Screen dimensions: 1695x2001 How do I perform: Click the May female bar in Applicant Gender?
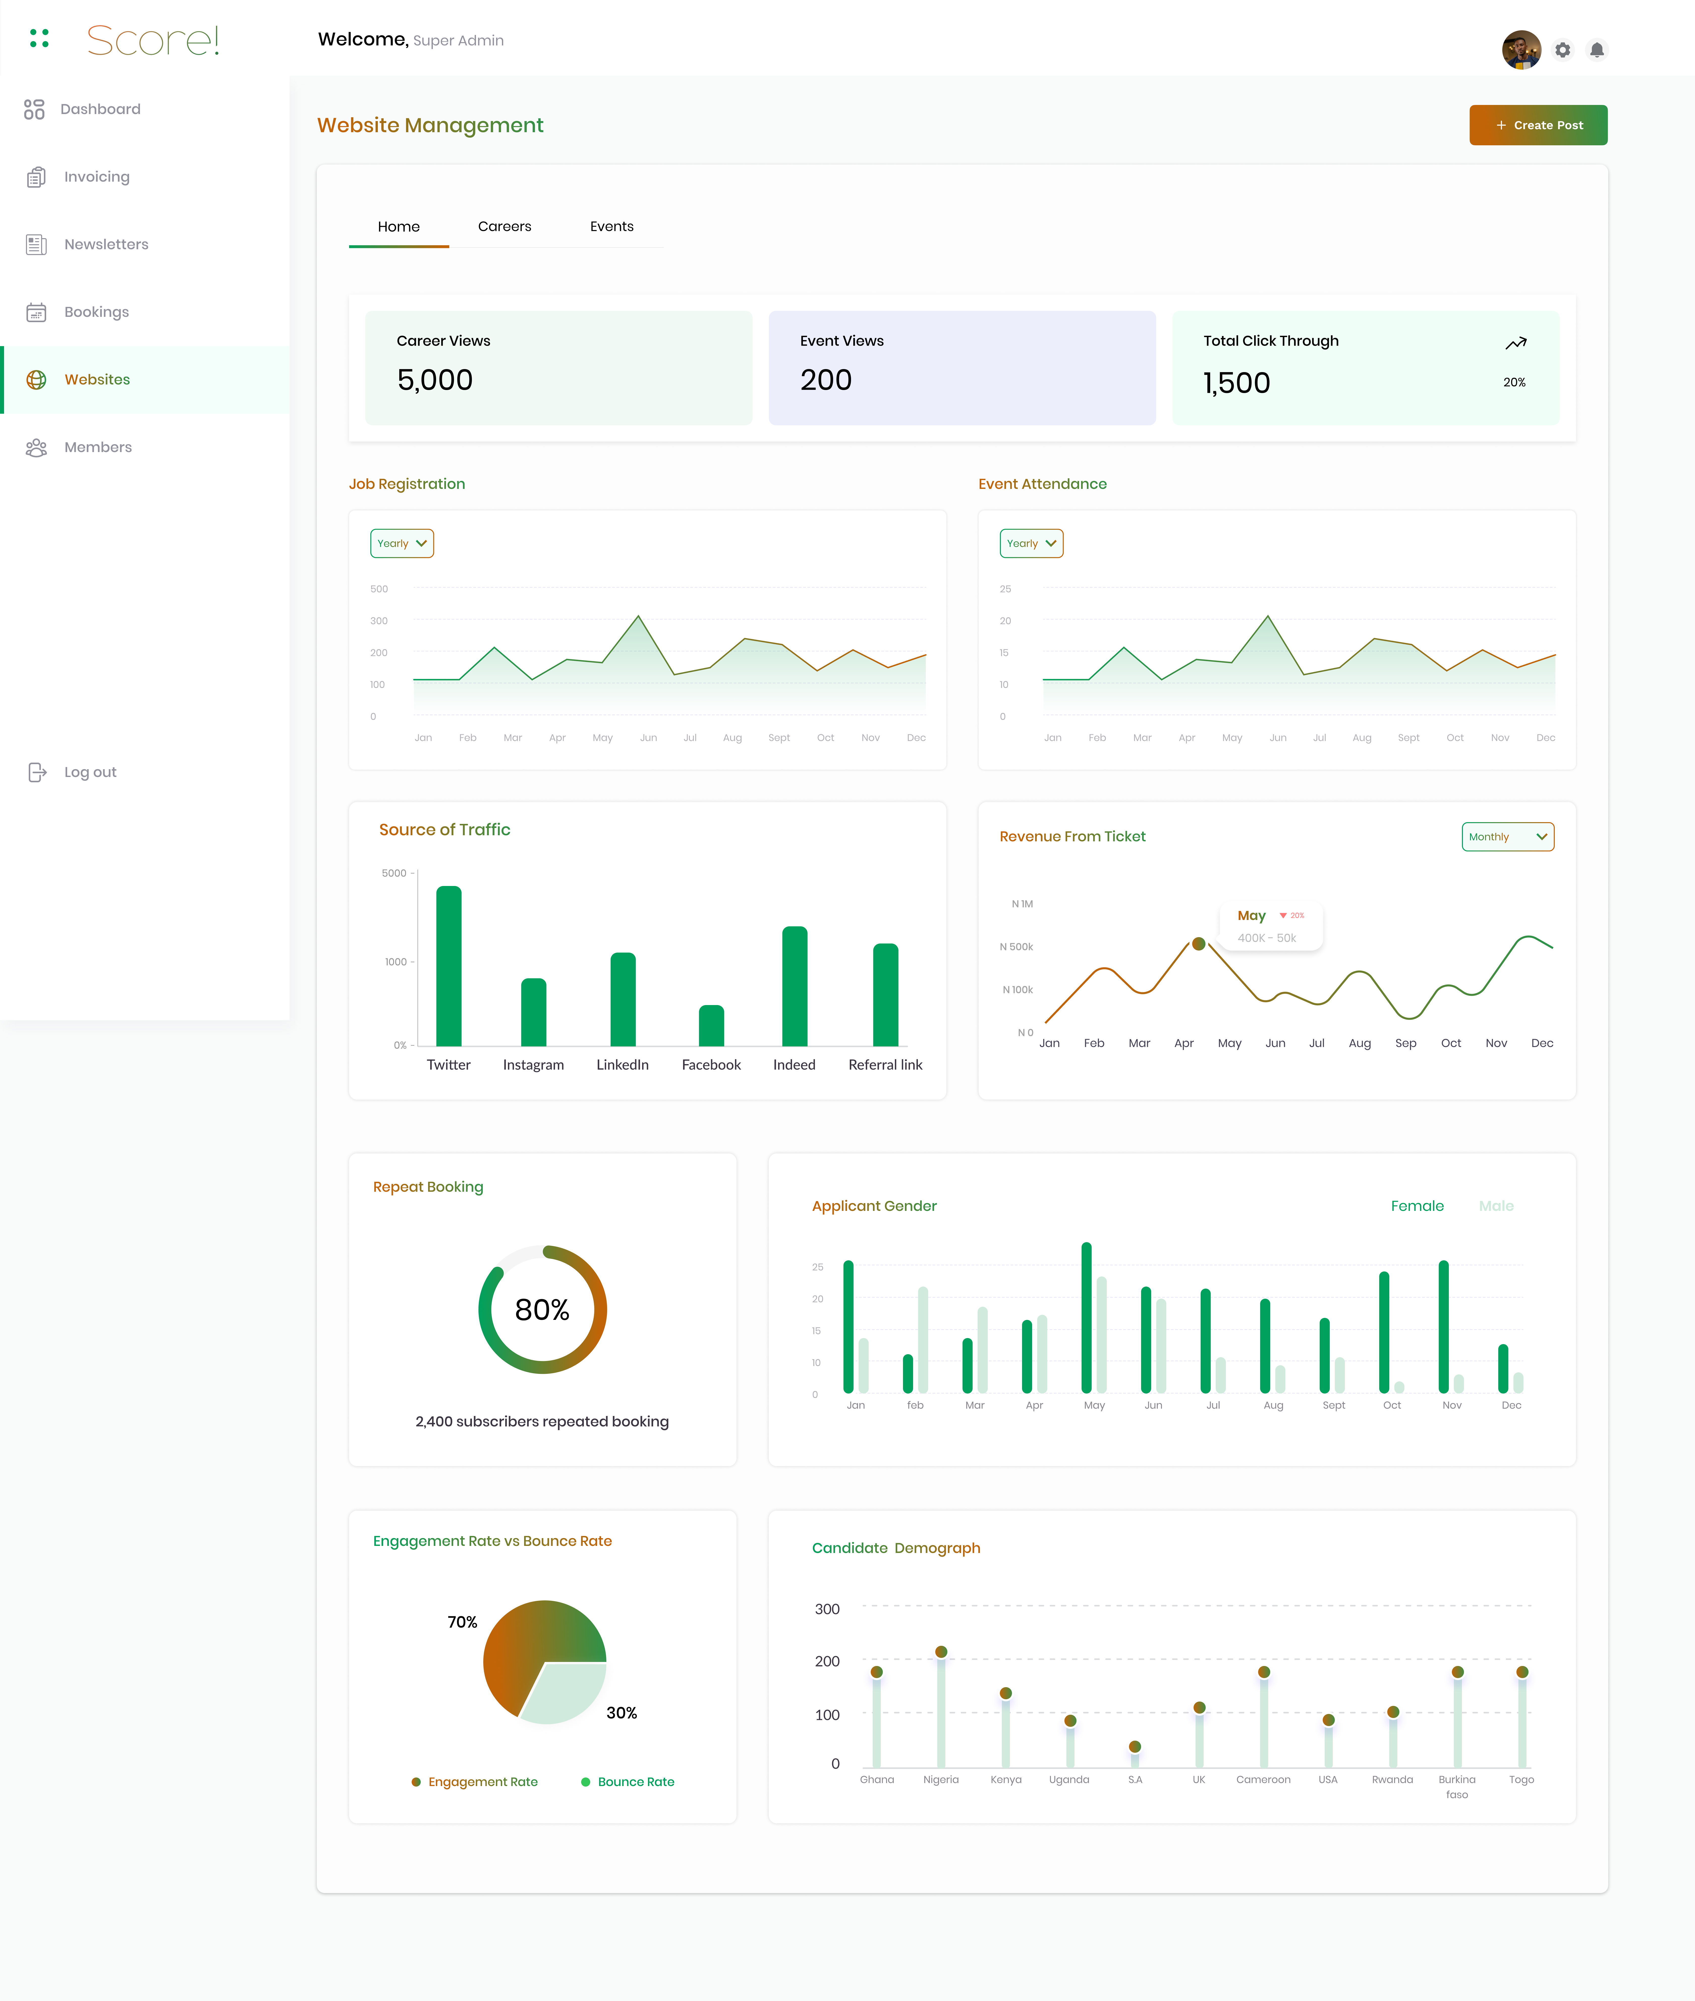point(1087,1318)
